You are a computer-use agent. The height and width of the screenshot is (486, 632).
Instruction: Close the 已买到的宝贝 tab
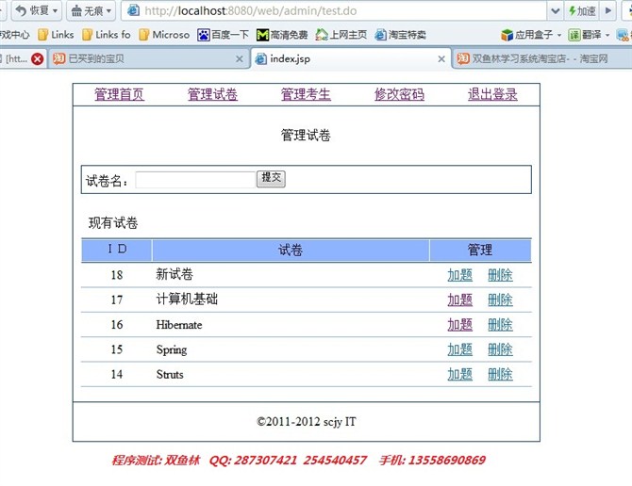tap(240, 59)
